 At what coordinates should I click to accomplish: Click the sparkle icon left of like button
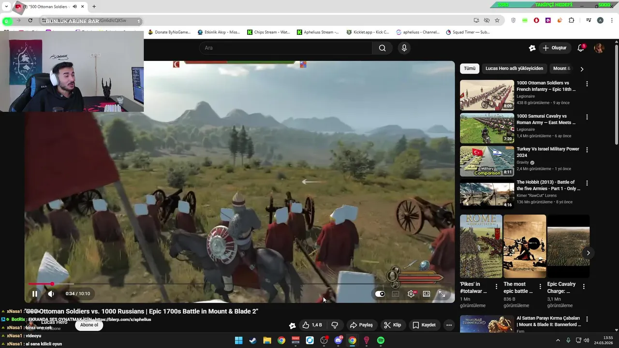(x=292, y=325)
